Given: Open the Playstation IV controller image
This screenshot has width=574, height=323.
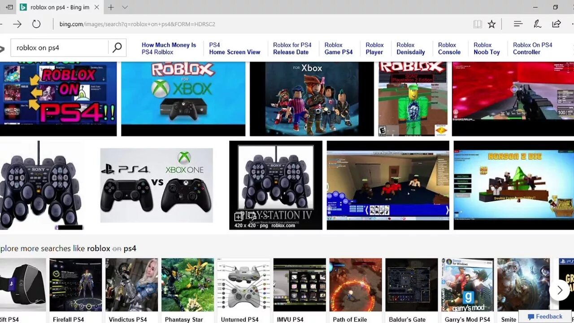Looking at the screenshot, I should point(276,185).
